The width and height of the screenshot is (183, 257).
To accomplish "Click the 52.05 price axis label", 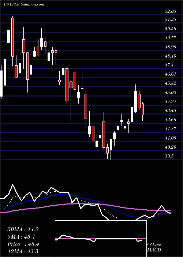I will 171,11.
